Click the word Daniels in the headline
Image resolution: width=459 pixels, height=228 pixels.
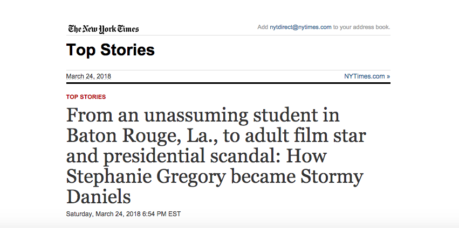[99, 197]
